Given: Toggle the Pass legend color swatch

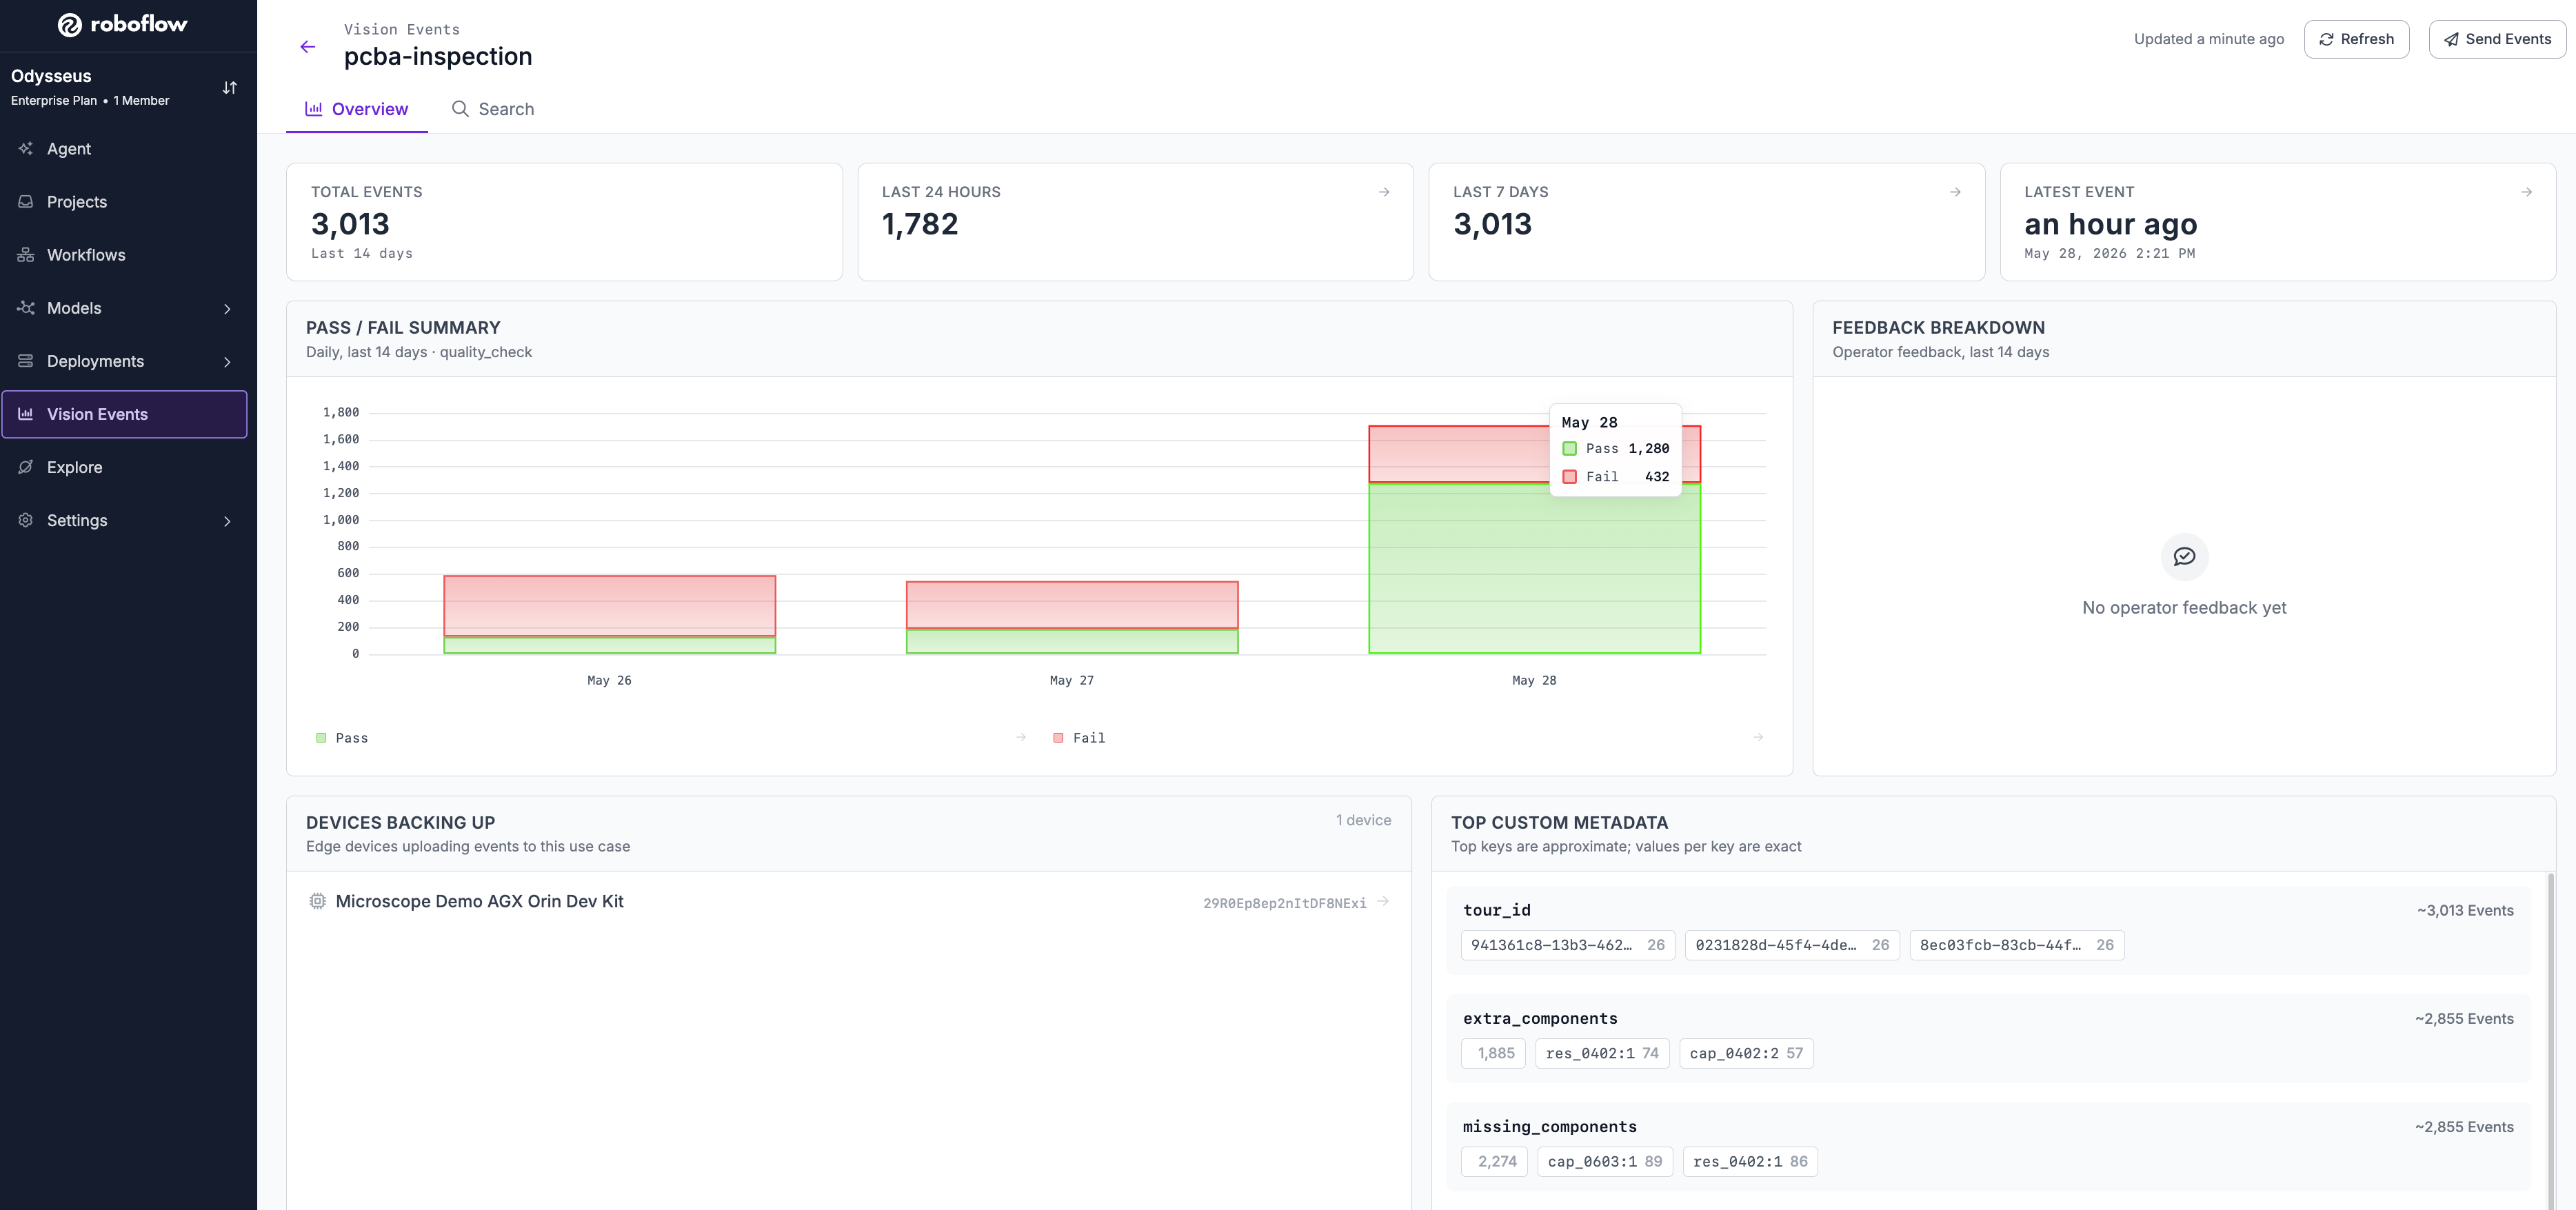Looking at the screenshot, I should click(x=321, y=738).
